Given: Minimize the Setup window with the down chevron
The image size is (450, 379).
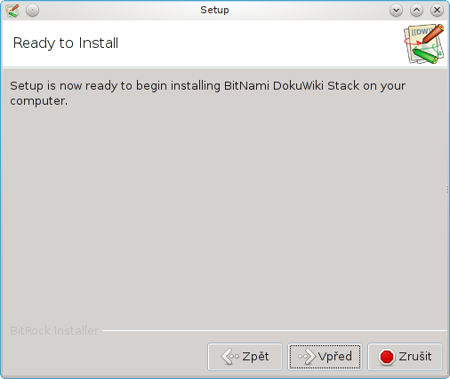Looking at the screenshot, I should point(396,11).
